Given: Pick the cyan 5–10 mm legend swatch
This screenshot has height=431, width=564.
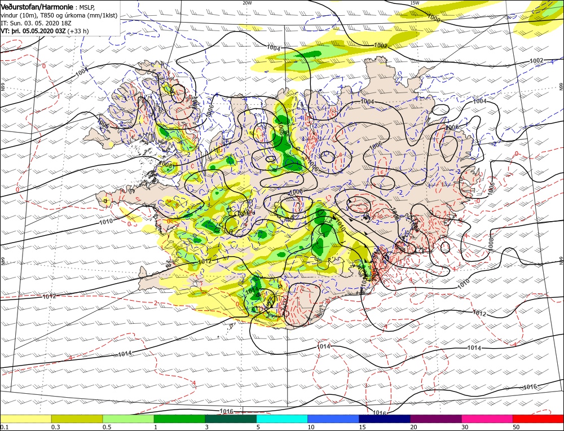Looking at the screenshot, I should [x=282, y=419].
